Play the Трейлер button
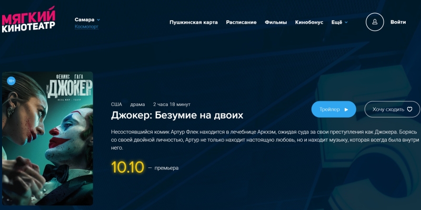The height and width of the screenshot is (210, 421). (x=334, y=109)
